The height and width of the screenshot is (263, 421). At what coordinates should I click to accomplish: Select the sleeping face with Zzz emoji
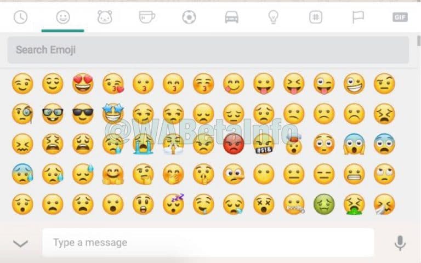pos(173,204)
